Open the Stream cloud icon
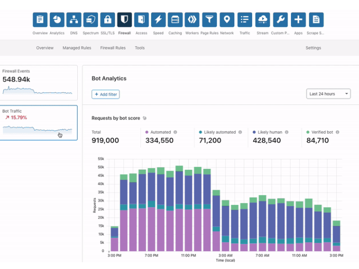 [x=263, y=20]
